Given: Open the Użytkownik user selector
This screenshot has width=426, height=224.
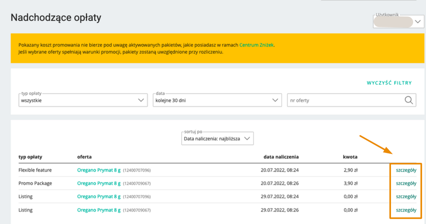Looking at the screenshot, I should click(x=399, y=21).
